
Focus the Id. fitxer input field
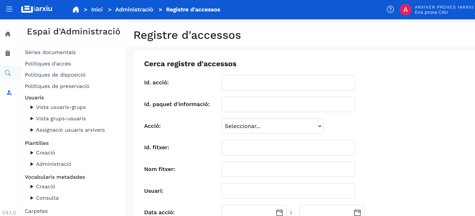[x=288, y=148]
